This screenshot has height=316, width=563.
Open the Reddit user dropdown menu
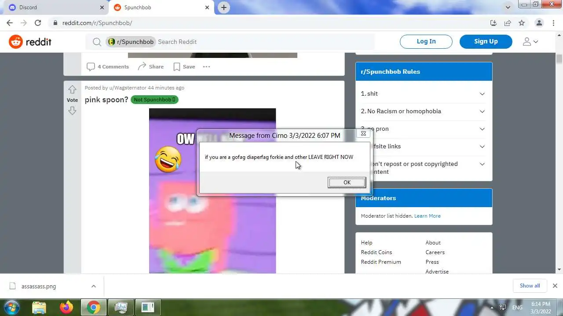[530, 42]
